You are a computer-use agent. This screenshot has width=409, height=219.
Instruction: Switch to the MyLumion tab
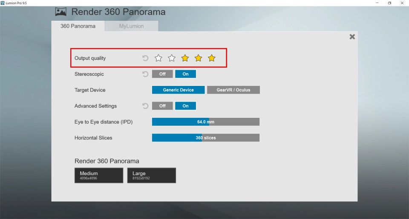(131, 26)
